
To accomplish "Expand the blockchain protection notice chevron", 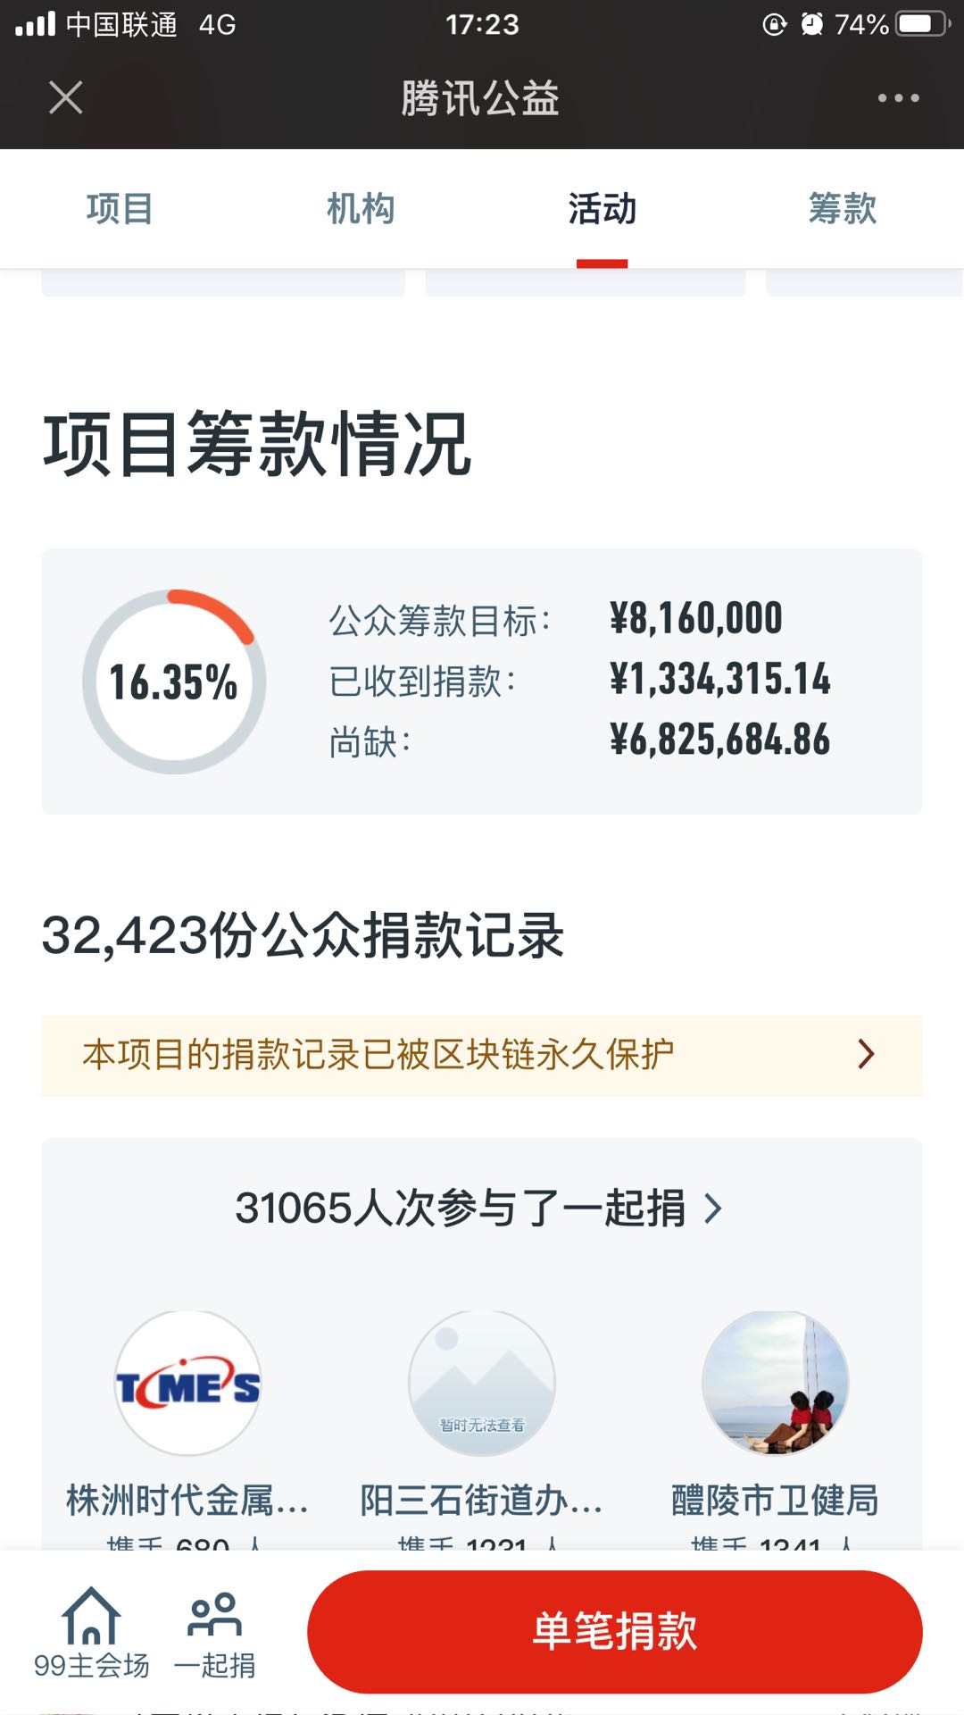I will (x=865, y=1055).
